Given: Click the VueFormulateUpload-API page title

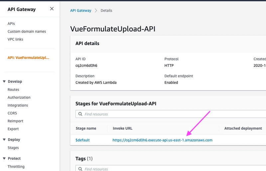Looking at the screenshot, I should 113,29.
